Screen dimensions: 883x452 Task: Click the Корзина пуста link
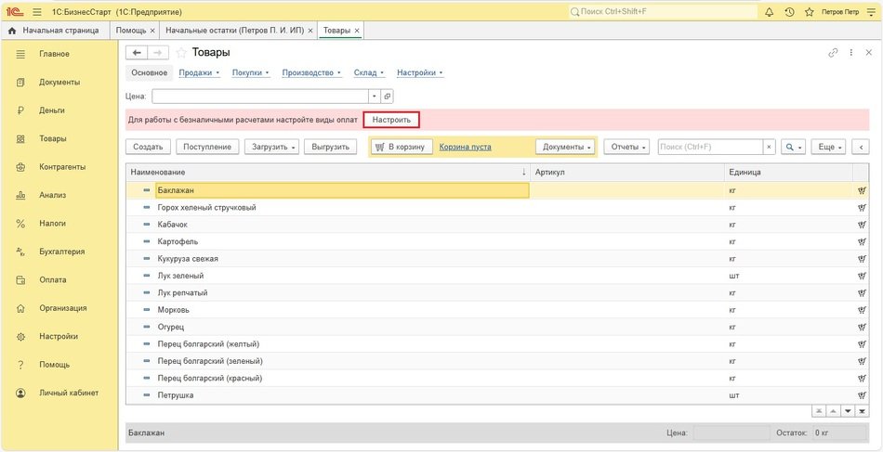tap(465, 147)
